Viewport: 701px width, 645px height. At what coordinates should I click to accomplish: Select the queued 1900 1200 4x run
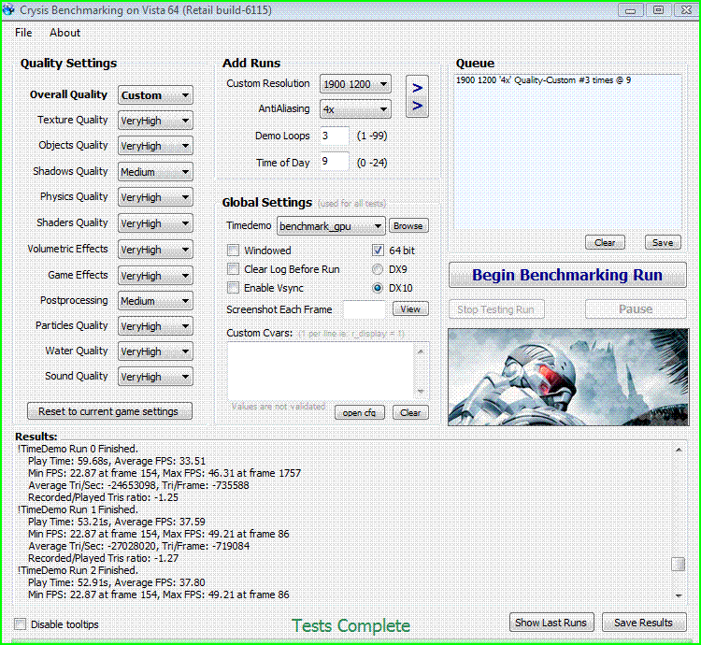click(x=543, y=80)
